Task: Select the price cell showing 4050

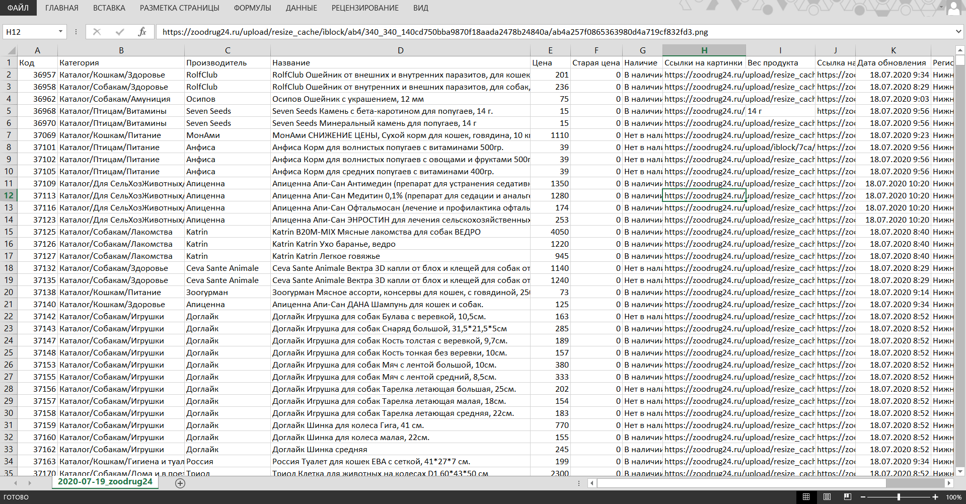Action: (x=550, y=232)
